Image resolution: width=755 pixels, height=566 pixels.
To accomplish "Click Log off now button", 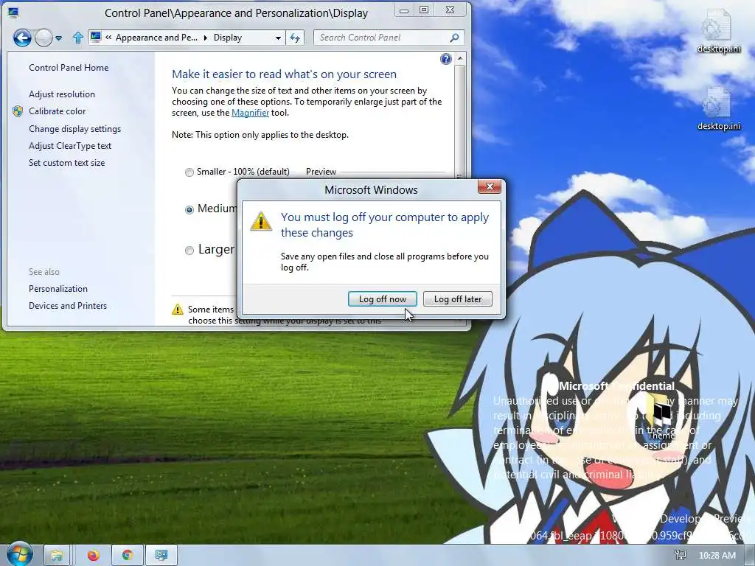I will point(383,299).
